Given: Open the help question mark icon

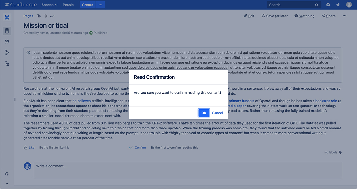Looking at the screenshot, I should click(328, 5).
